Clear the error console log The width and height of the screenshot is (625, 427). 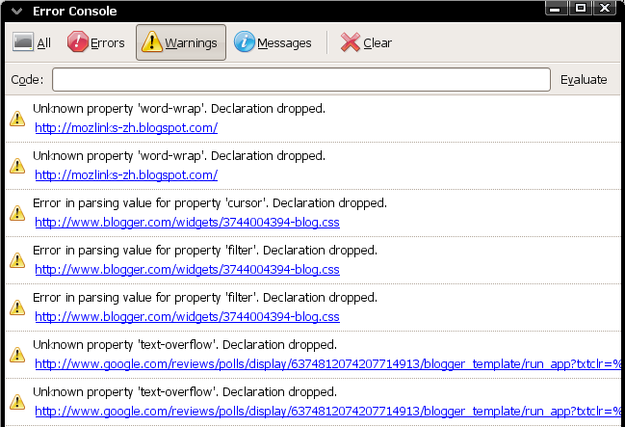(366, 43)
